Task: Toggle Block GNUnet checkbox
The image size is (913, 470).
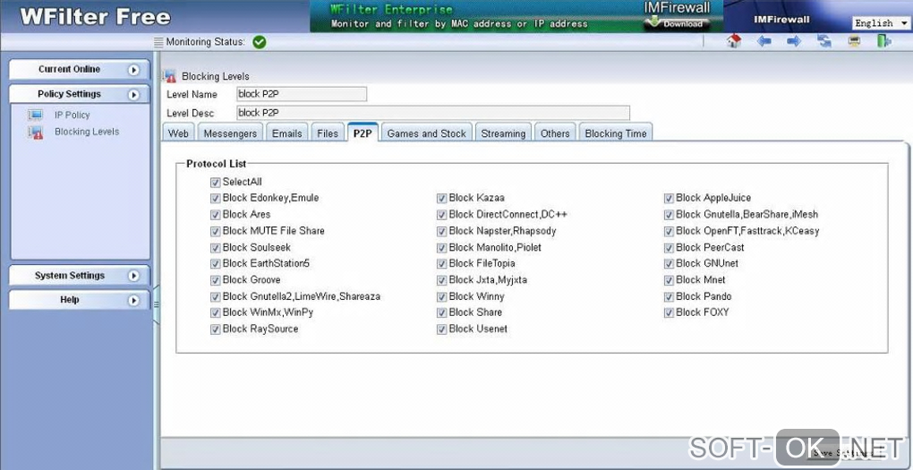Action: click(x=669, y=264)
